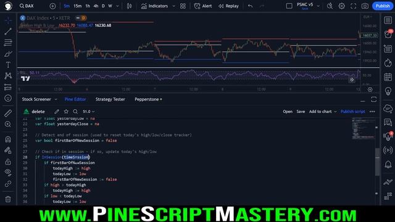Open quick search icon in top bar
Screen dimensions: 395x222
pyautogui.click(x=330, y=6)
